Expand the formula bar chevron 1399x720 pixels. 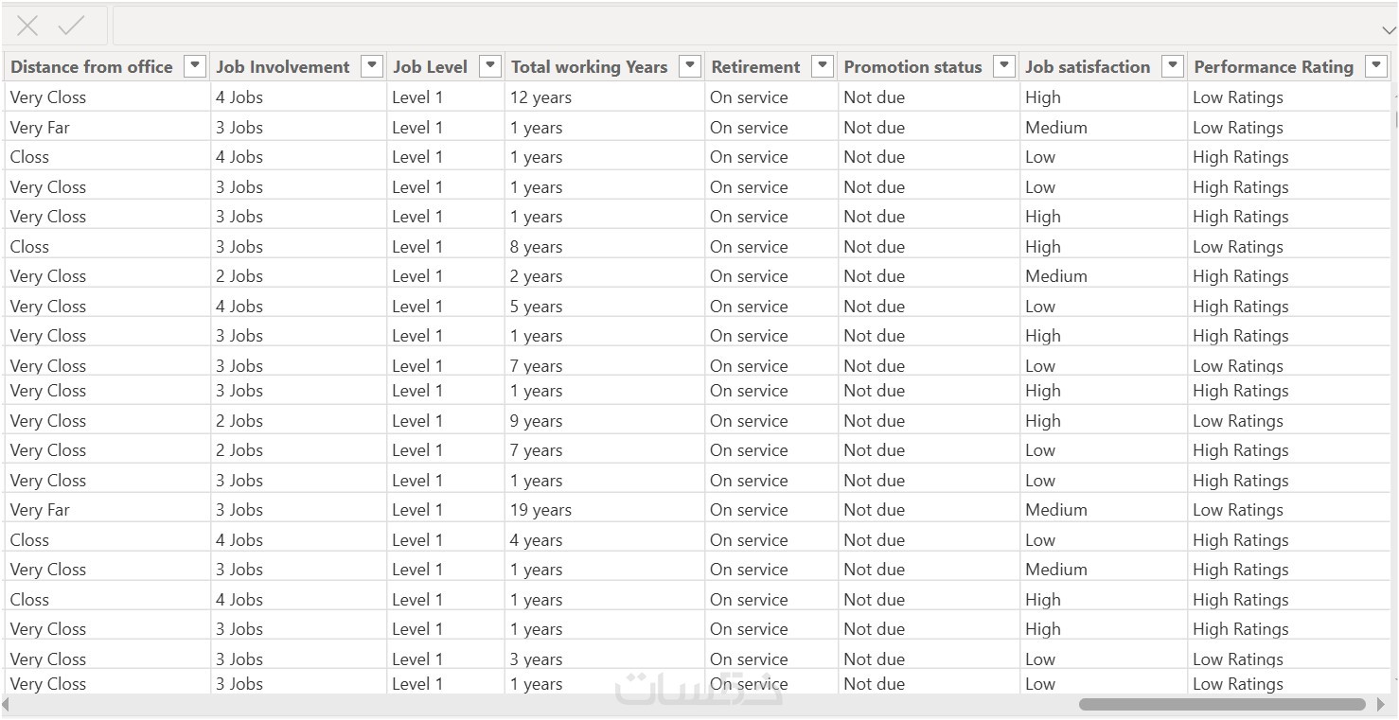pyautogui.click(x=1387, y=29)
